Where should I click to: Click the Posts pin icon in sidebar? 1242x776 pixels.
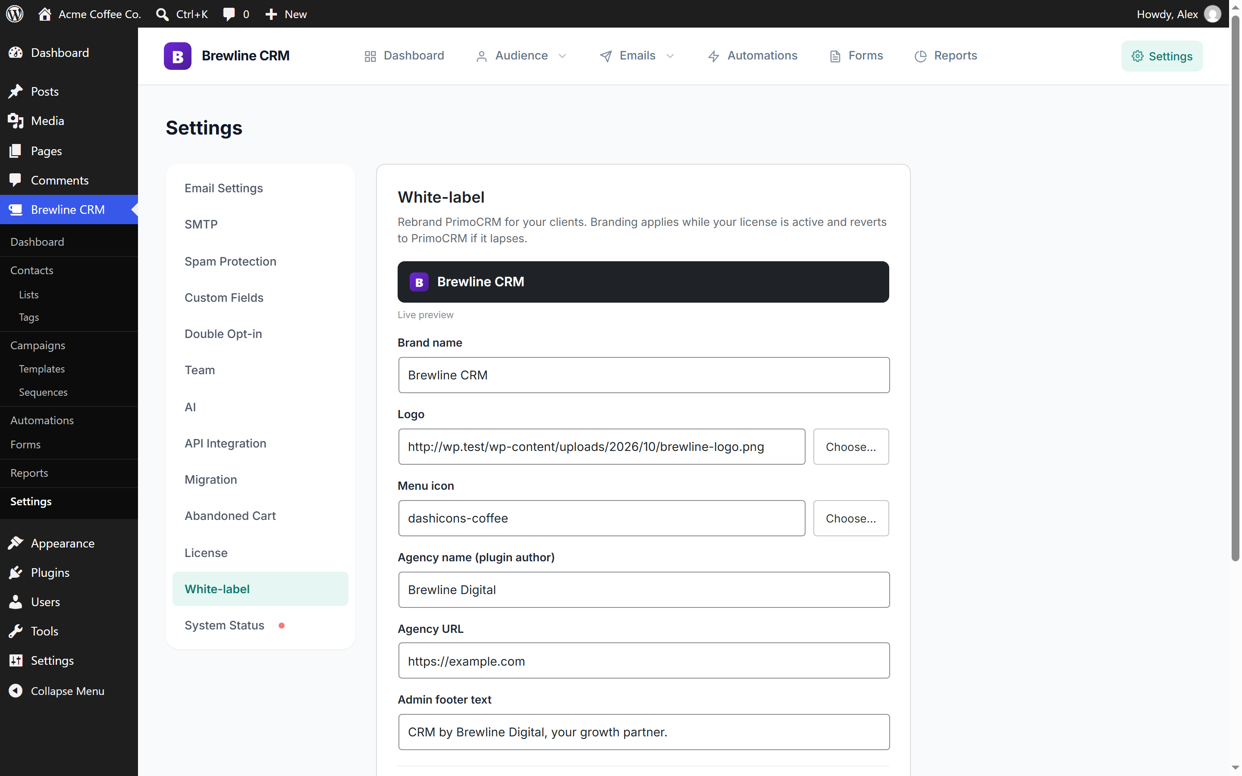tap(16, 91)
